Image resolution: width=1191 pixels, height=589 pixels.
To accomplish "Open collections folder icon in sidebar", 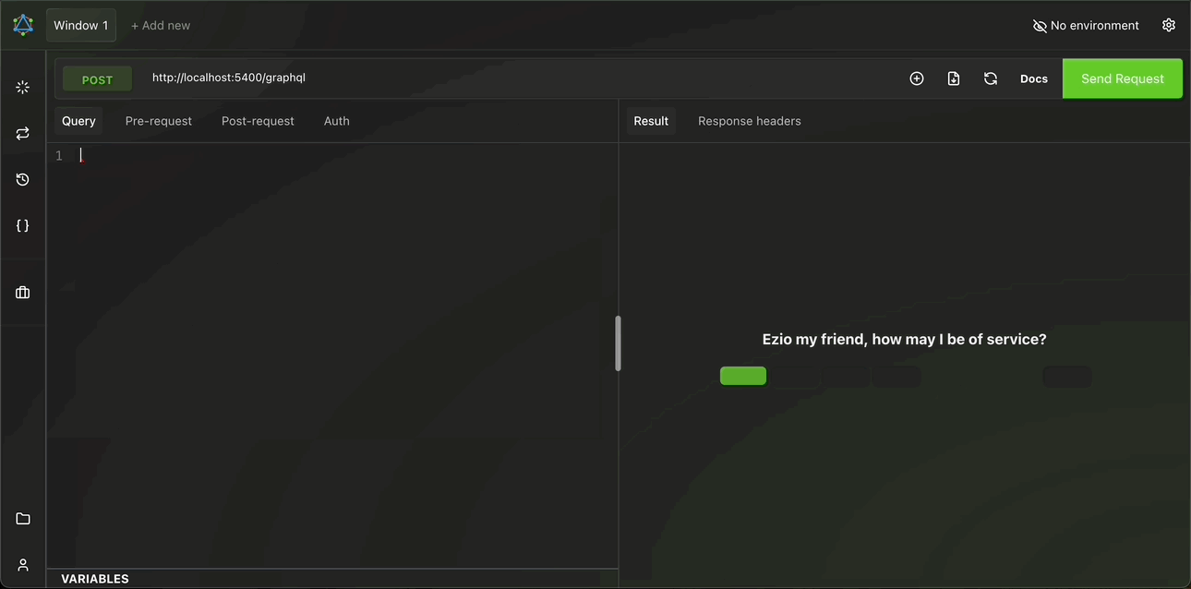I will click(x=23, y=519).
